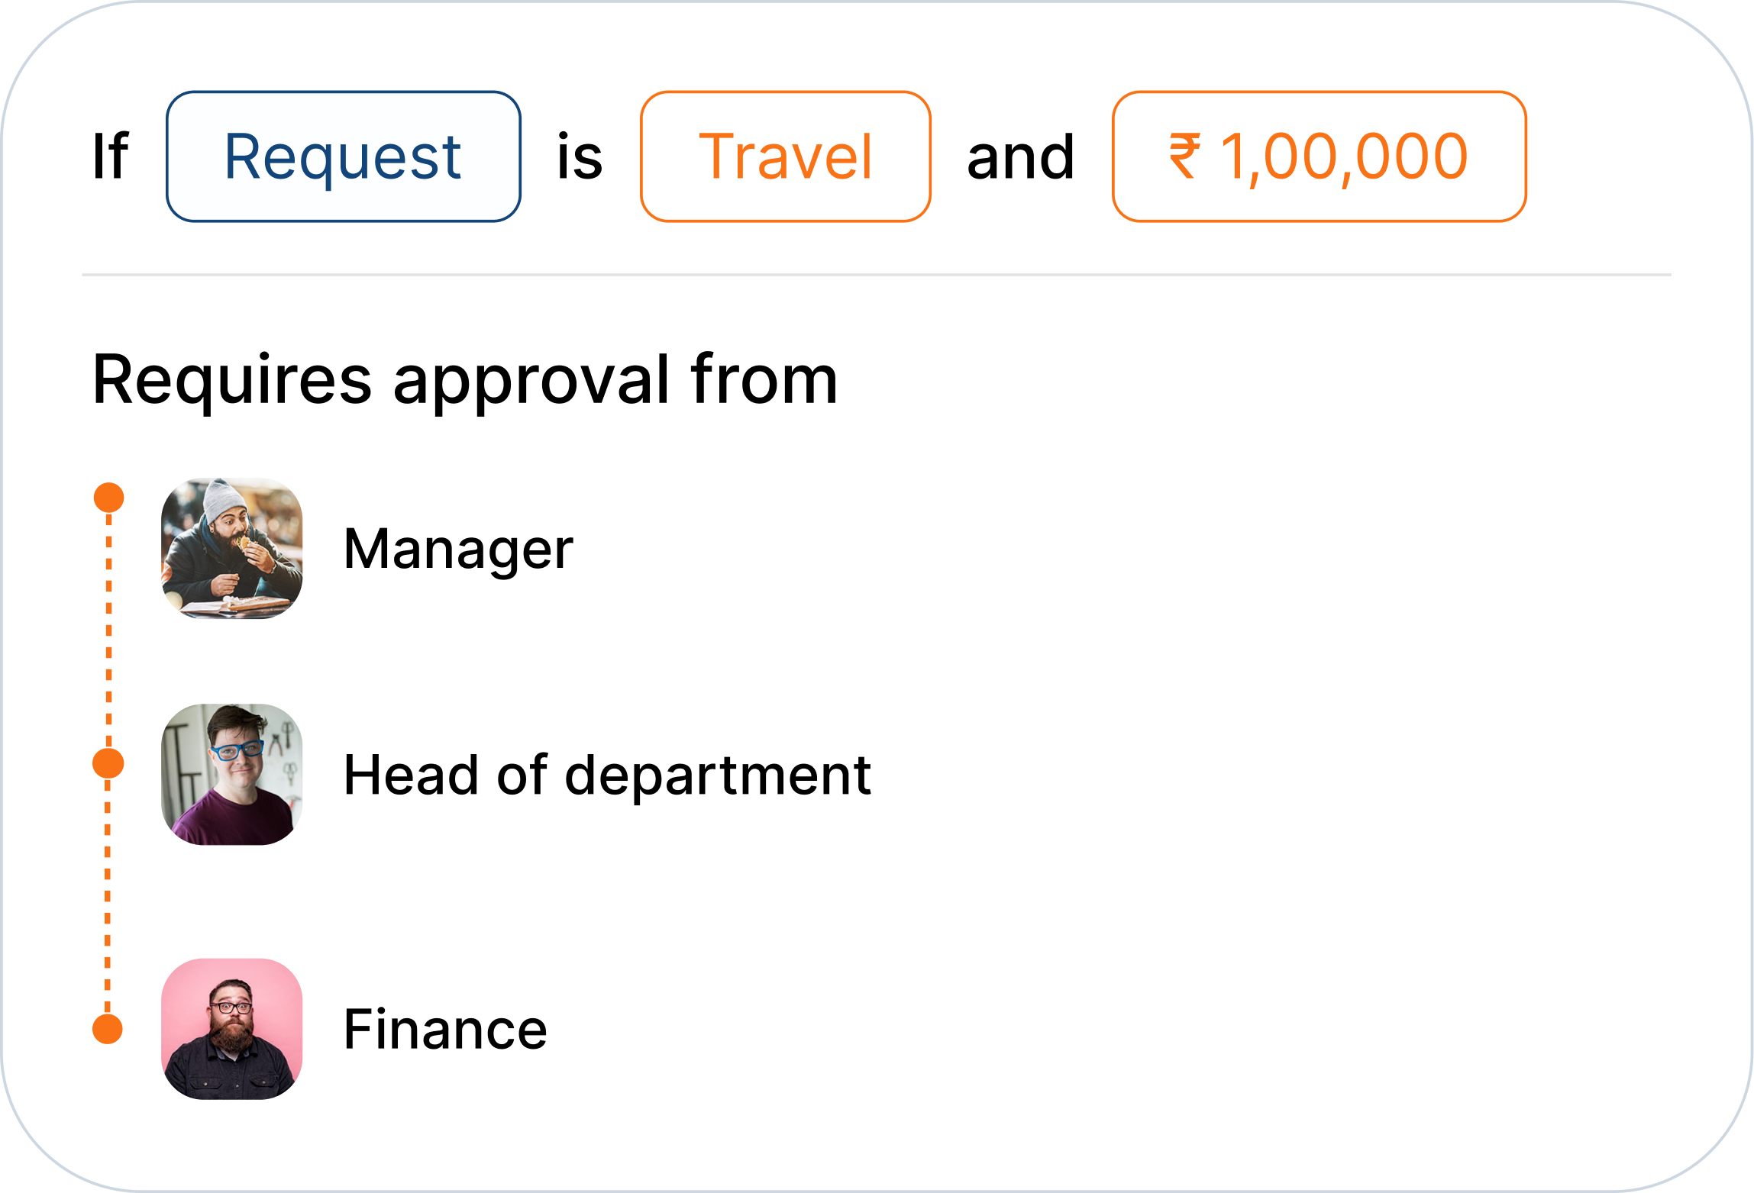Click the Finance approver name label
The image size is (1754, 1193).
pos(444,1030)
